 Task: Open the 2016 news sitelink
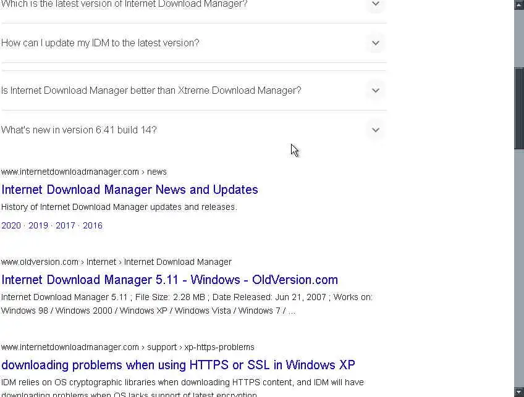pos(93,226)
